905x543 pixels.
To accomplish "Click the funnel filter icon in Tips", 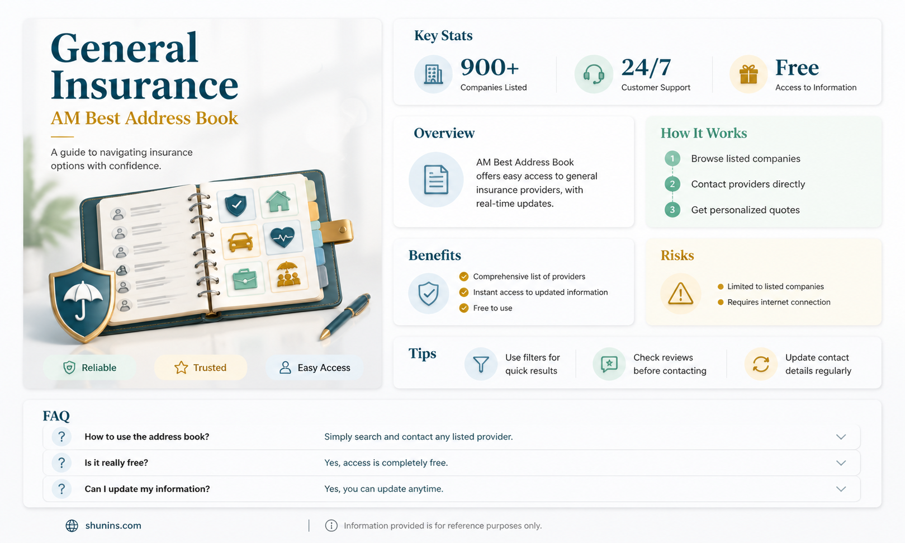I will [481, 364].
